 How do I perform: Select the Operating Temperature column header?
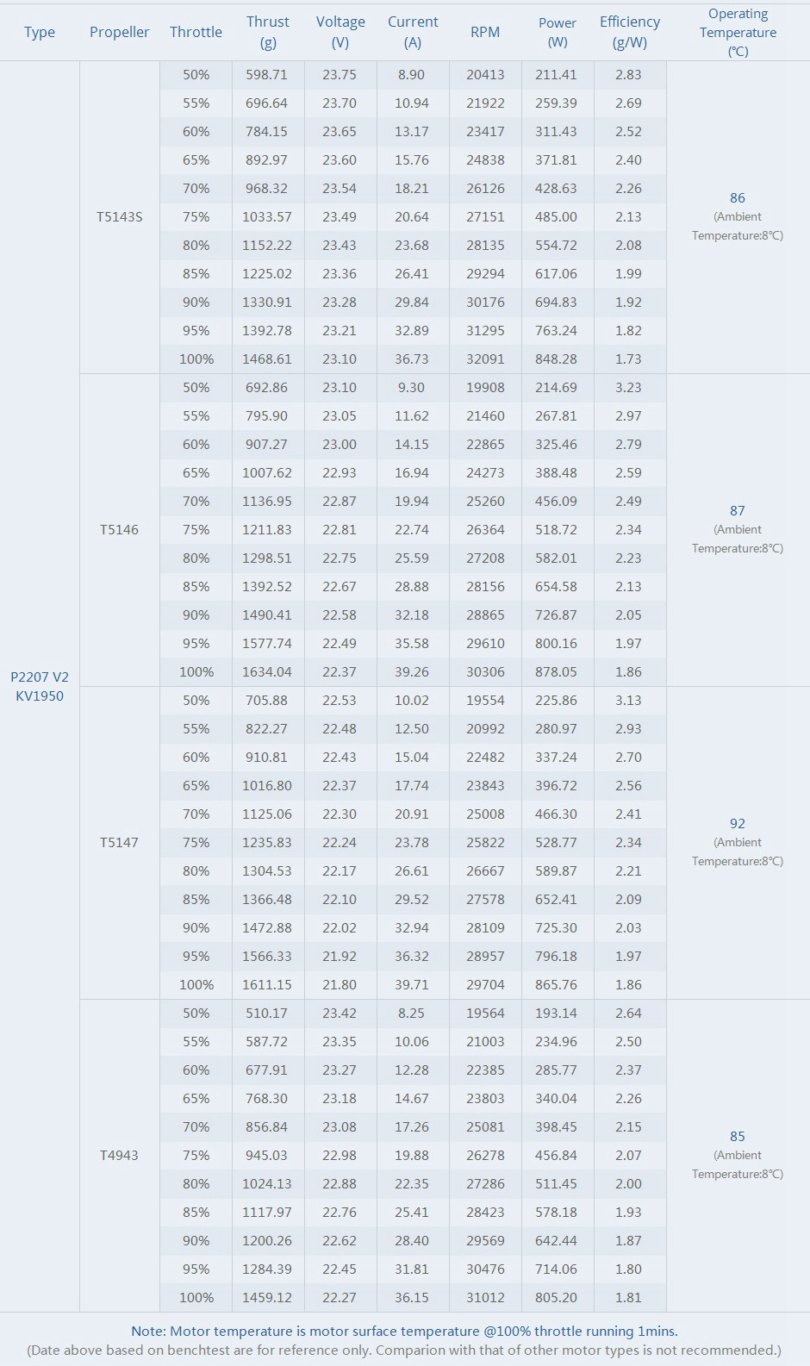(x=738, y=32)
